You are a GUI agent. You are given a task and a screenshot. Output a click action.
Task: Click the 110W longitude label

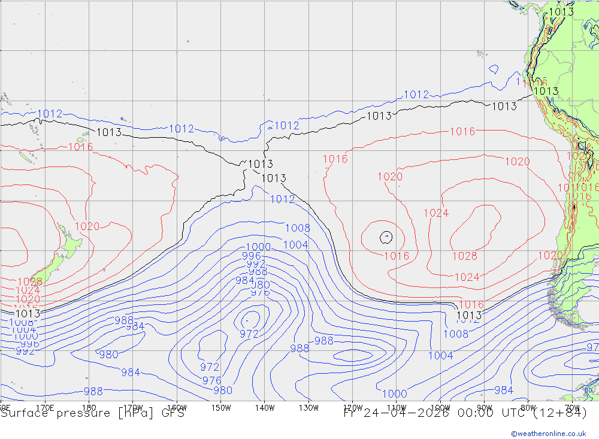tap(397, 408)
